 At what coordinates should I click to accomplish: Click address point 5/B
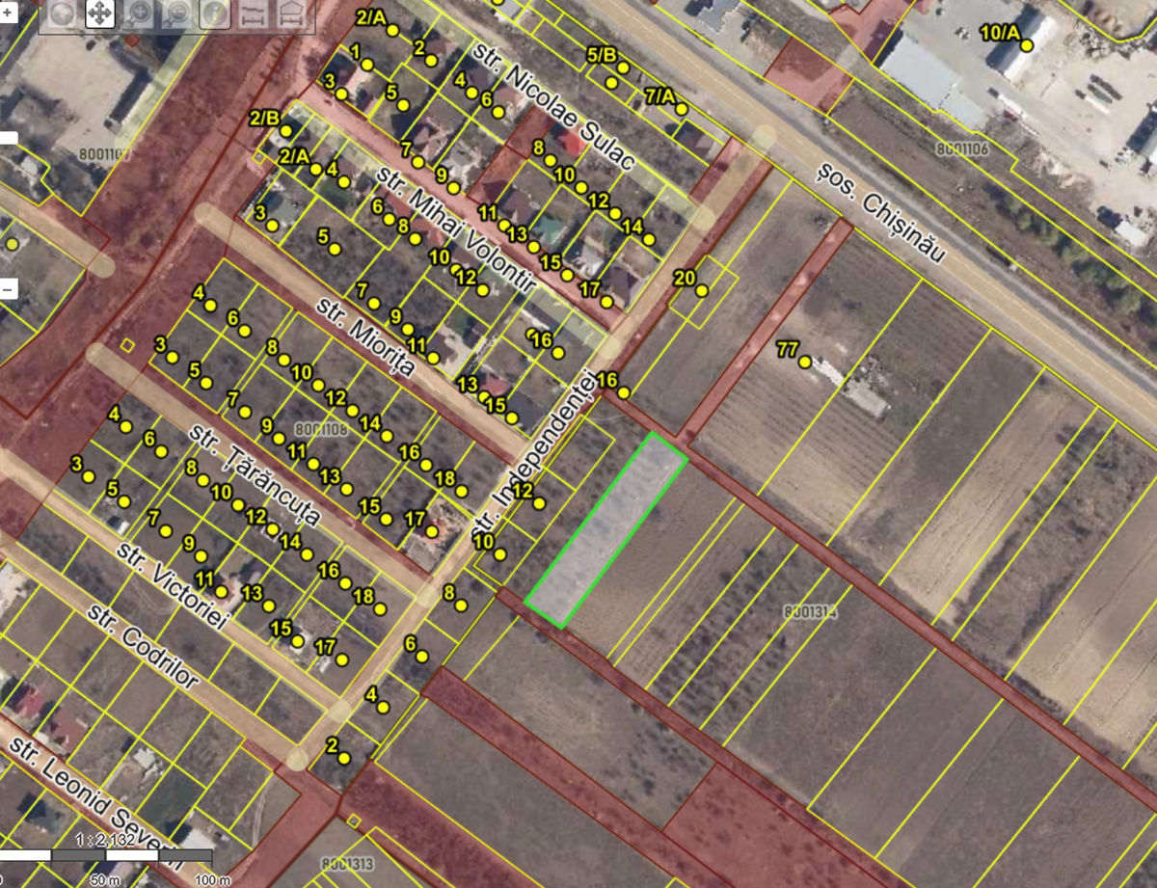623,67
